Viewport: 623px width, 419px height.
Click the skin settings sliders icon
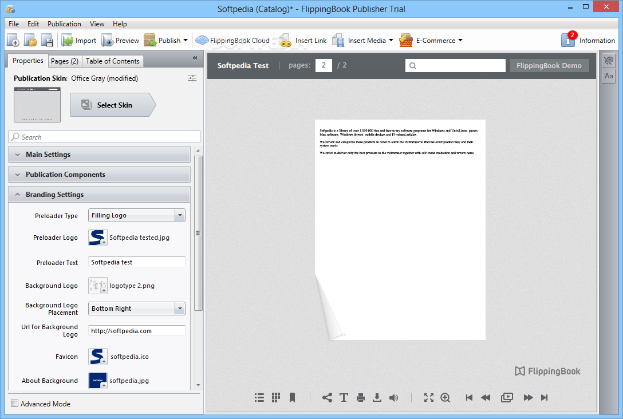coord(192,78)
